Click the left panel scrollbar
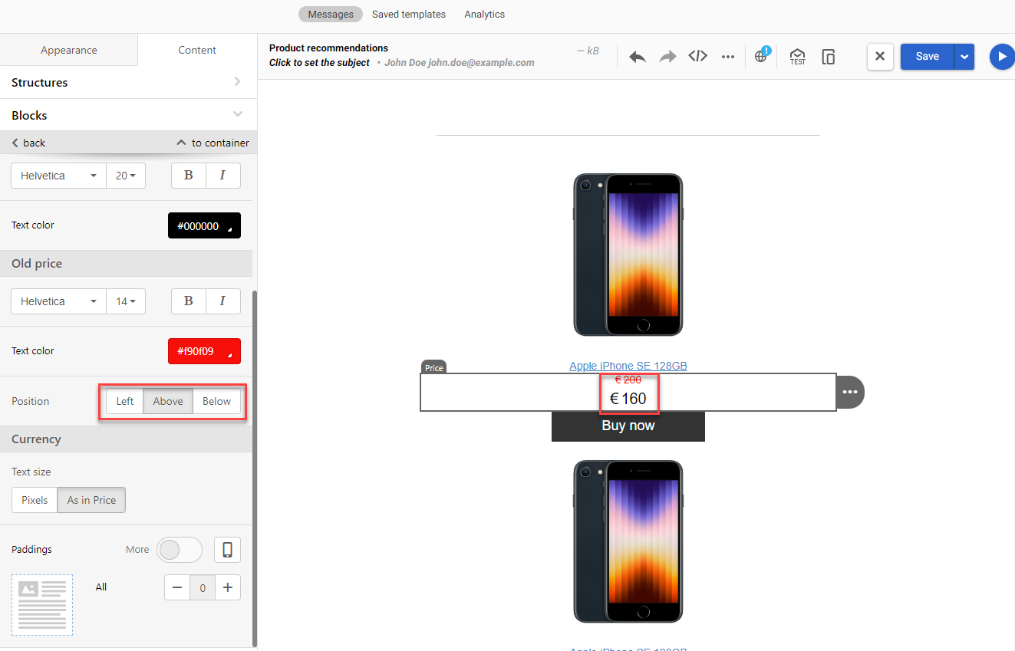 coord(254,468)
